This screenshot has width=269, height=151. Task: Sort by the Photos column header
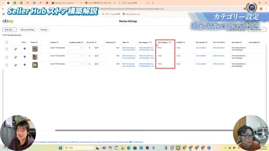[34, 42]
